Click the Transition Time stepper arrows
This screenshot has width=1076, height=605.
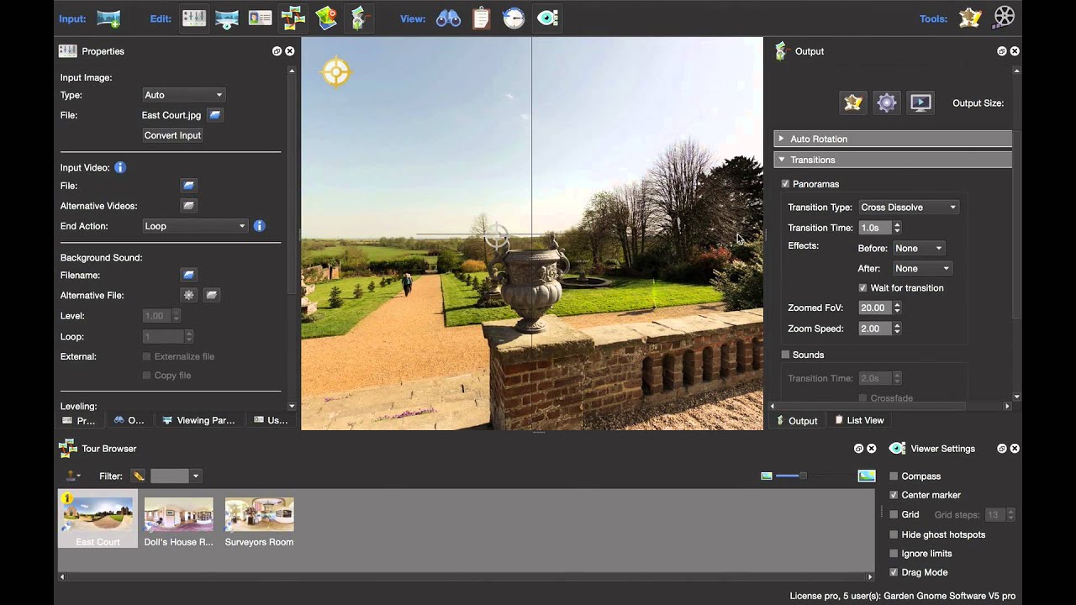(897, 228)
